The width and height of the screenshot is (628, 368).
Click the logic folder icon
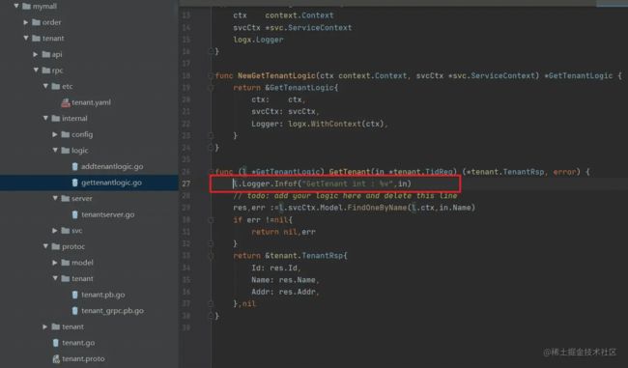[66, 150]
